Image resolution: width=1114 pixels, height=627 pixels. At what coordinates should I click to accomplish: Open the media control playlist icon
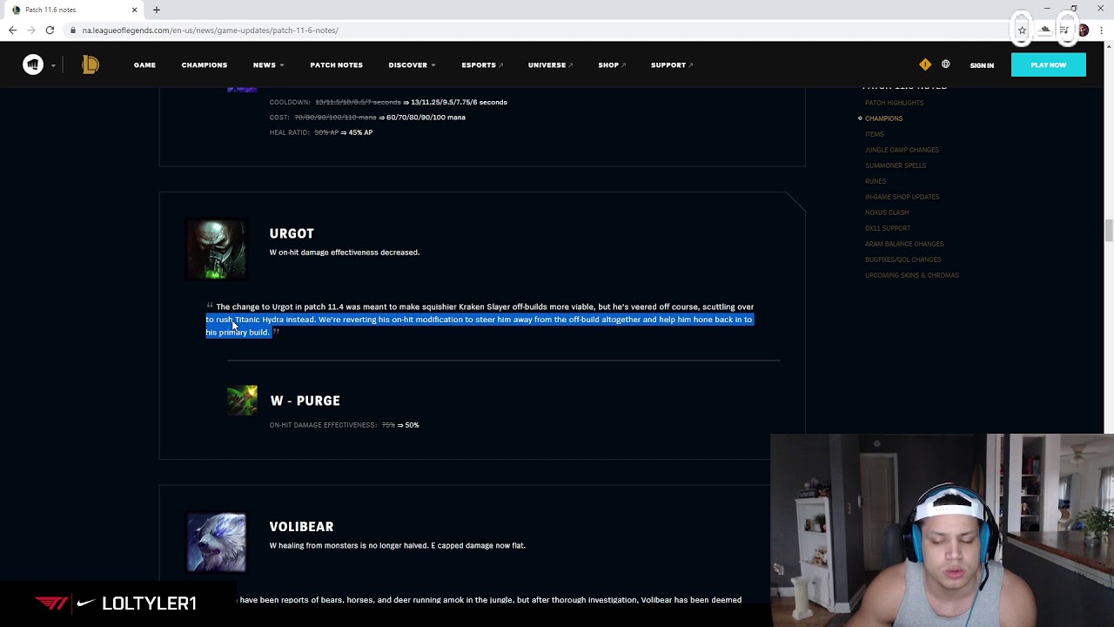(x=1064, y=30)
